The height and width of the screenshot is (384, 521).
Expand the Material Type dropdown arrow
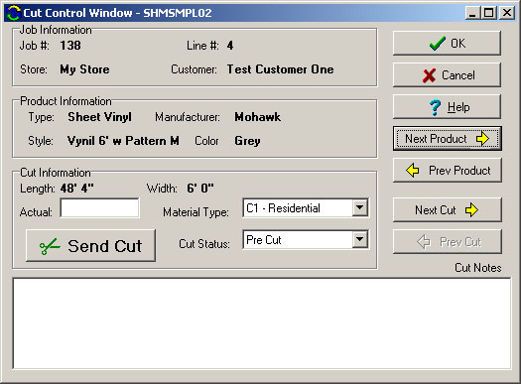[x=359, y=208]
